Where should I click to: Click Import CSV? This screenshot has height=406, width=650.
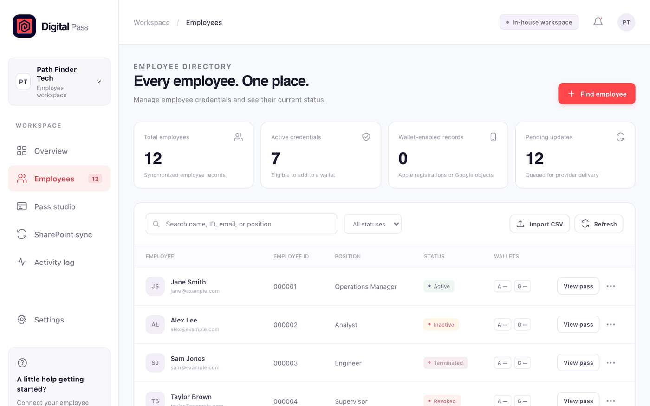click(539, 224)
